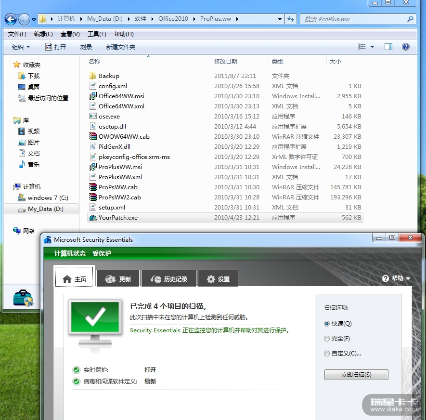Open the 查看(V) menu
The width and height of the screenshot is (426, 420).
point(70,34)
